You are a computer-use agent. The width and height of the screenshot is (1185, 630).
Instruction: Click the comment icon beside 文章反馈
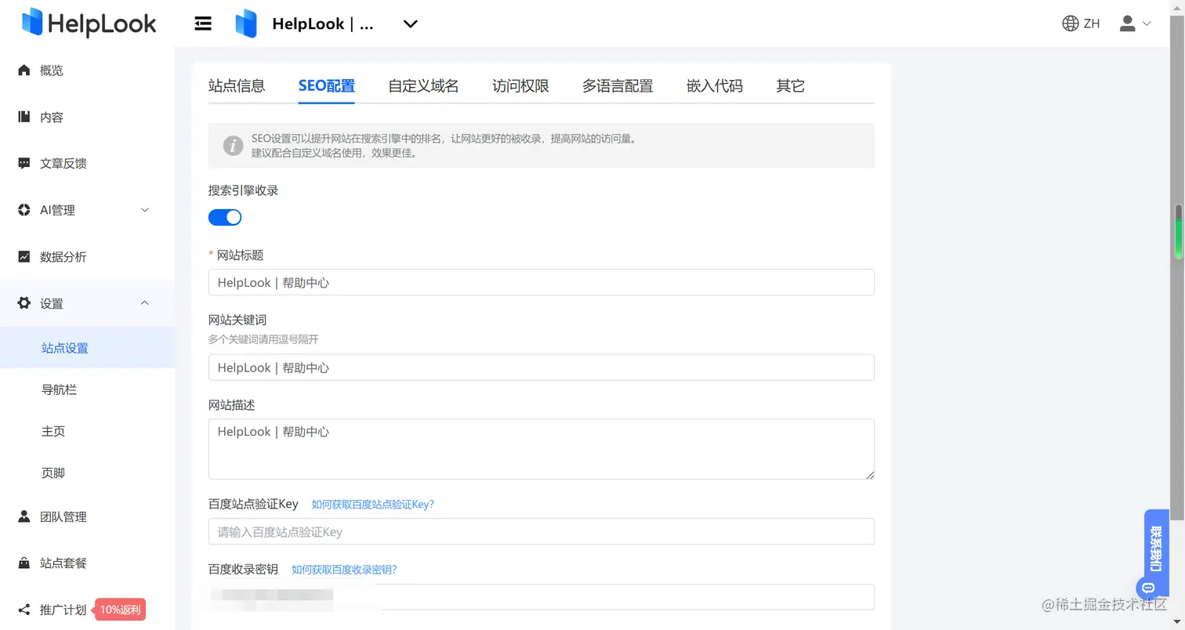[x=24, y=163]
